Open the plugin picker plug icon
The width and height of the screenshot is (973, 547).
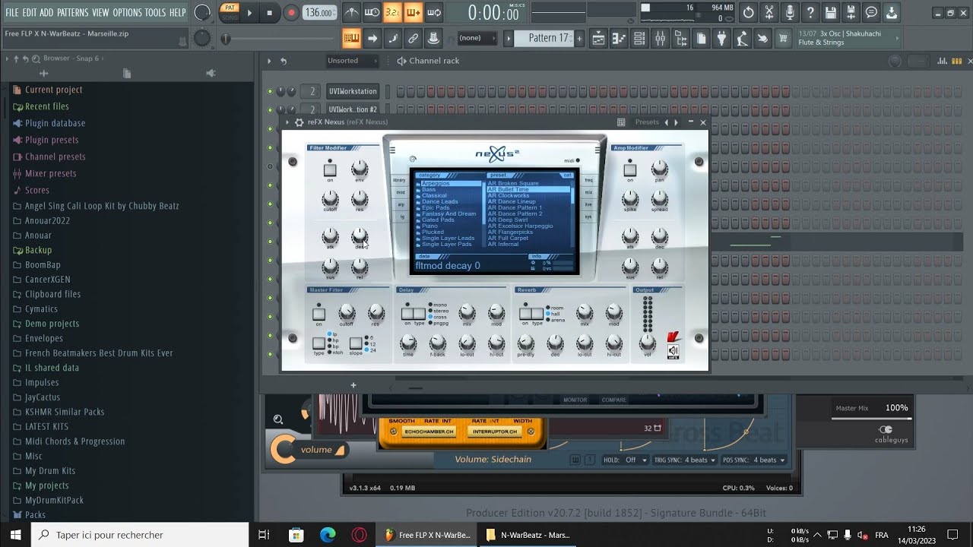pyautogui.click(x=721, y=38)
